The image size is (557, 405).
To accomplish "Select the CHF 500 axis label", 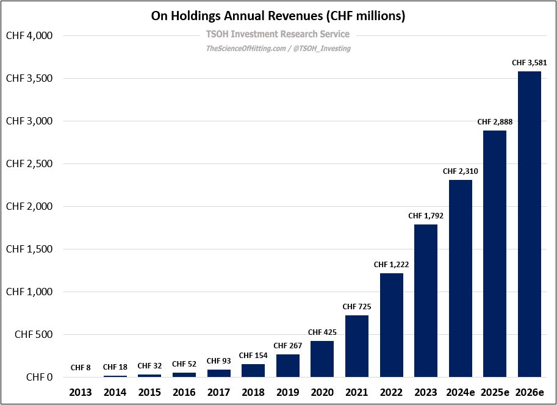I will coord(34,334).
